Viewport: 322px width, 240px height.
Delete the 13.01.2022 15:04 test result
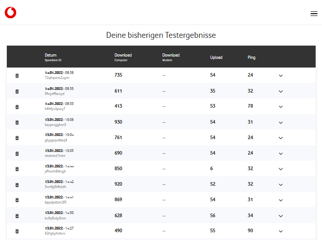(x=17, y=138)
